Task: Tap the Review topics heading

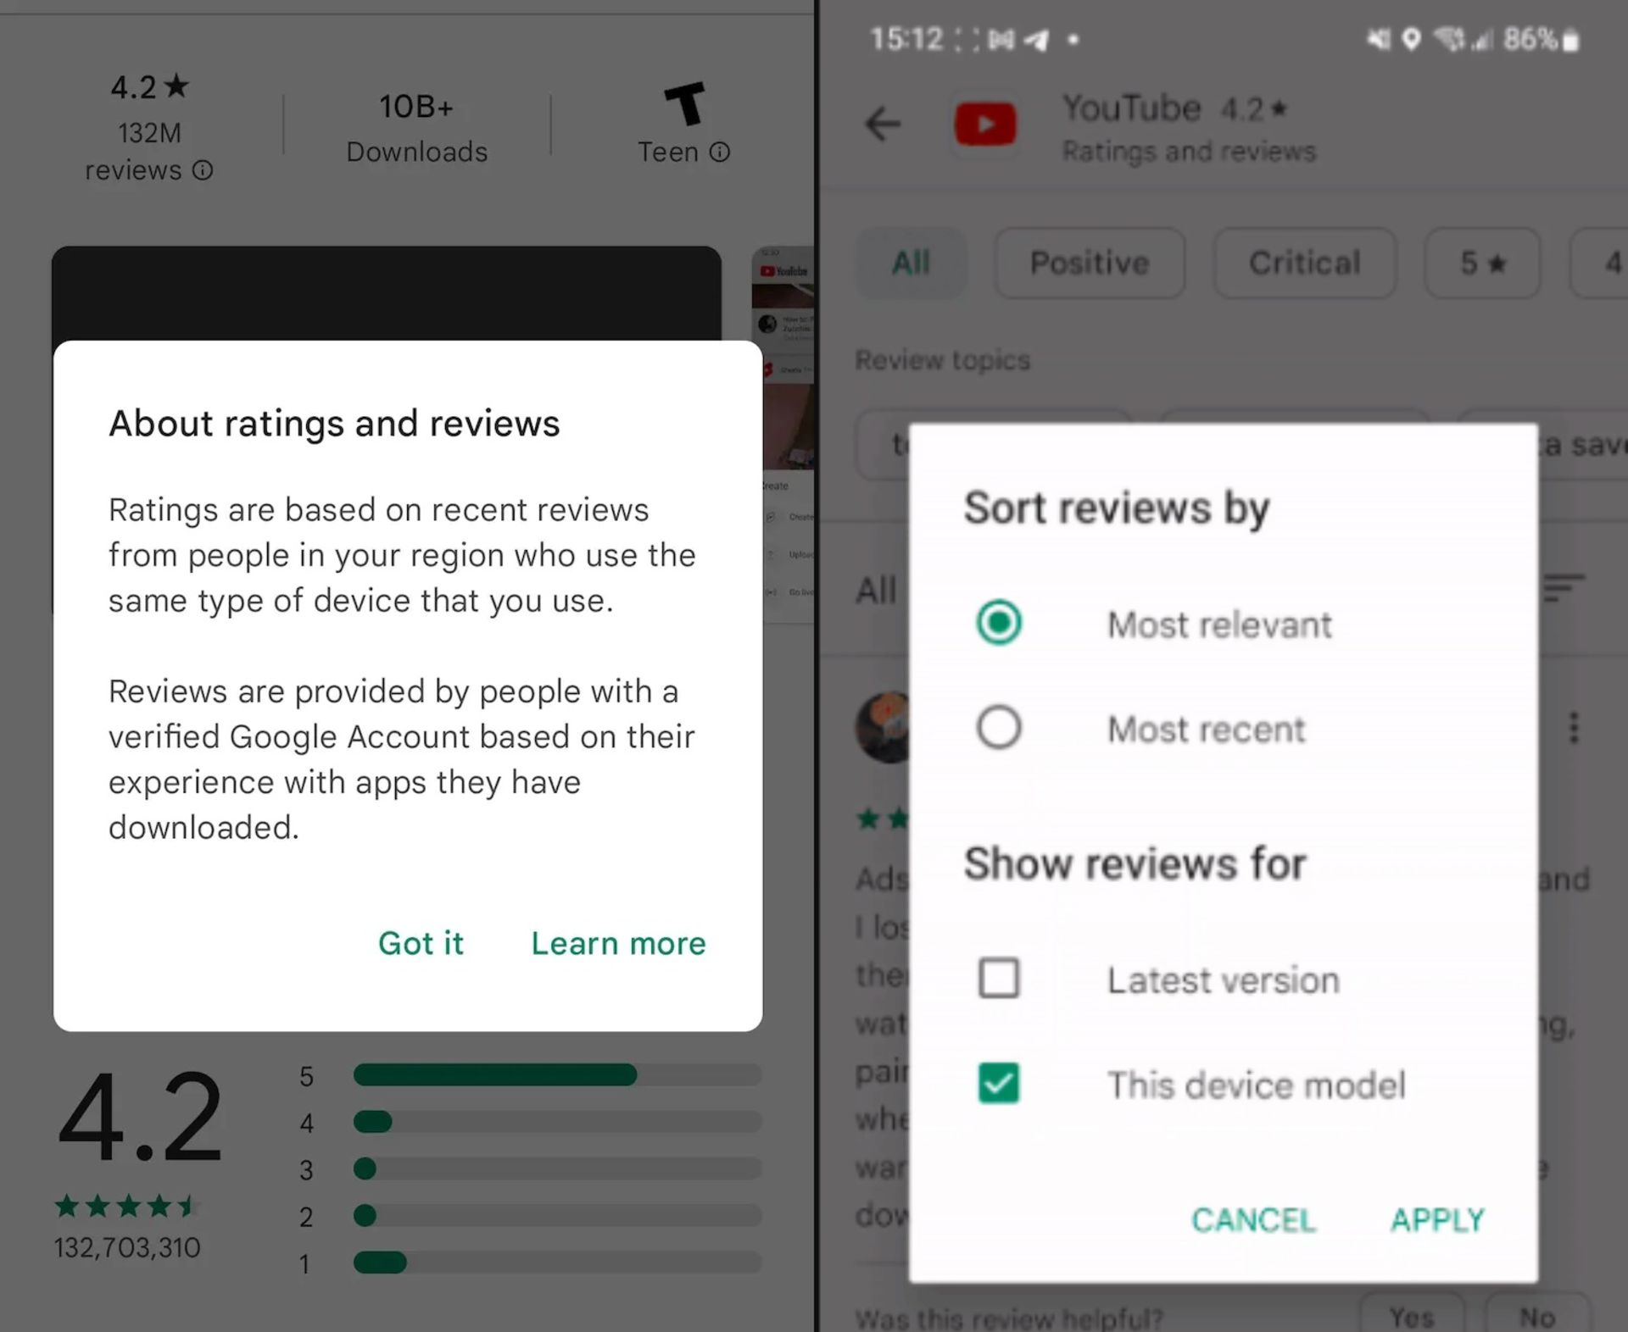Action: tap(943, 360)
